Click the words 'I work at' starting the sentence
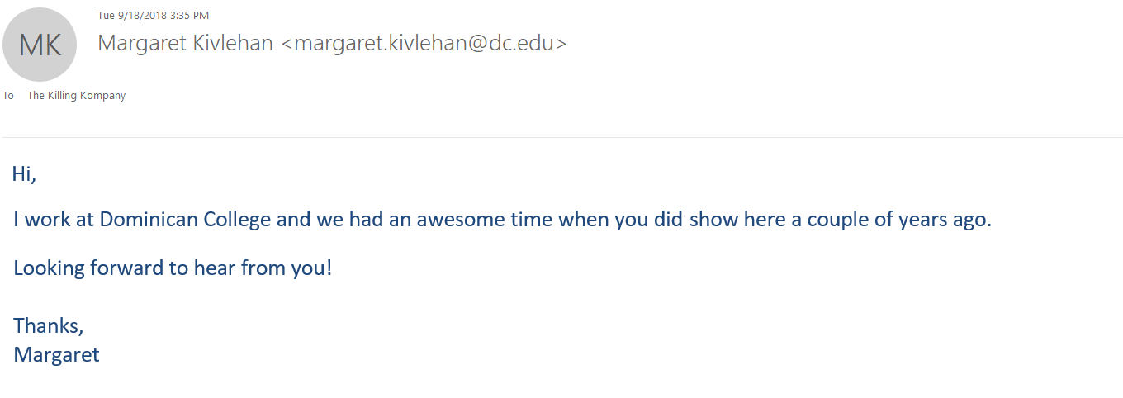 point(54,220)
